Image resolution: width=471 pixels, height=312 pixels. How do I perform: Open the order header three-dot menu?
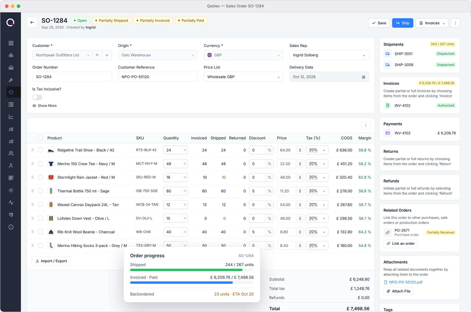455,23
